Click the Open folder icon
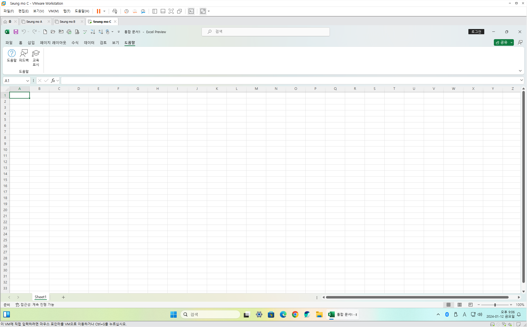 pyautogui.click(x=53, y=32)
